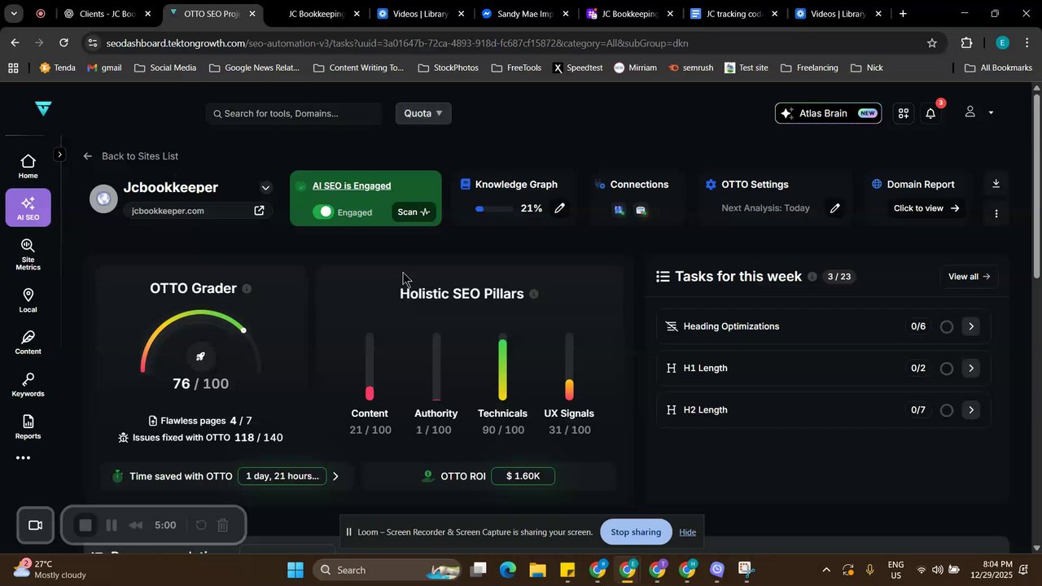The height and width of the screenshot is (586, 1042).
Task: Expand the Heading Optimizations task row
Action: click(x=970, y=326)
